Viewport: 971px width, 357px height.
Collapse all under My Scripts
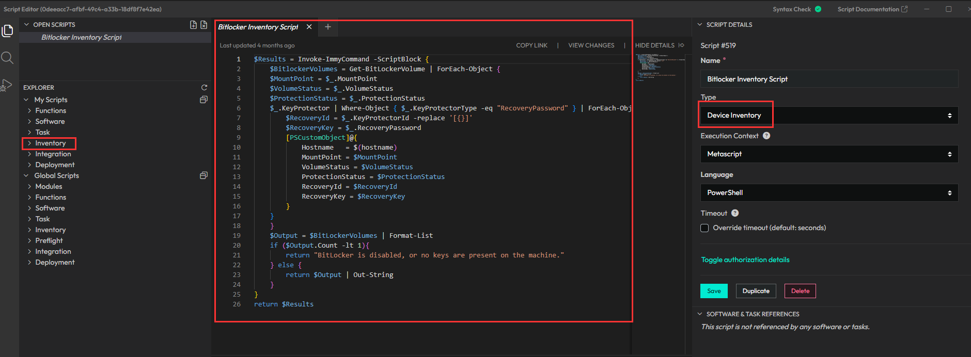click(x=203, y=100)
